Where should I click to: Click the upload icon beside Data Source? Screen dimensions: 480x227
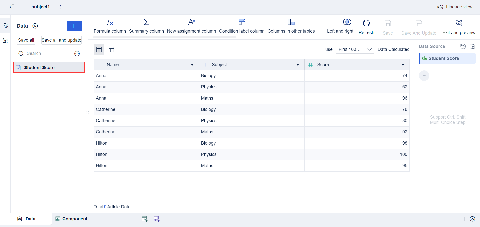pos(463,46)
